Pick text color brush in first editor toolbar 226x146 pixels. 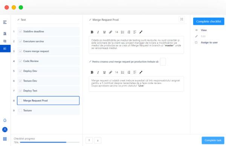point(141,32)
